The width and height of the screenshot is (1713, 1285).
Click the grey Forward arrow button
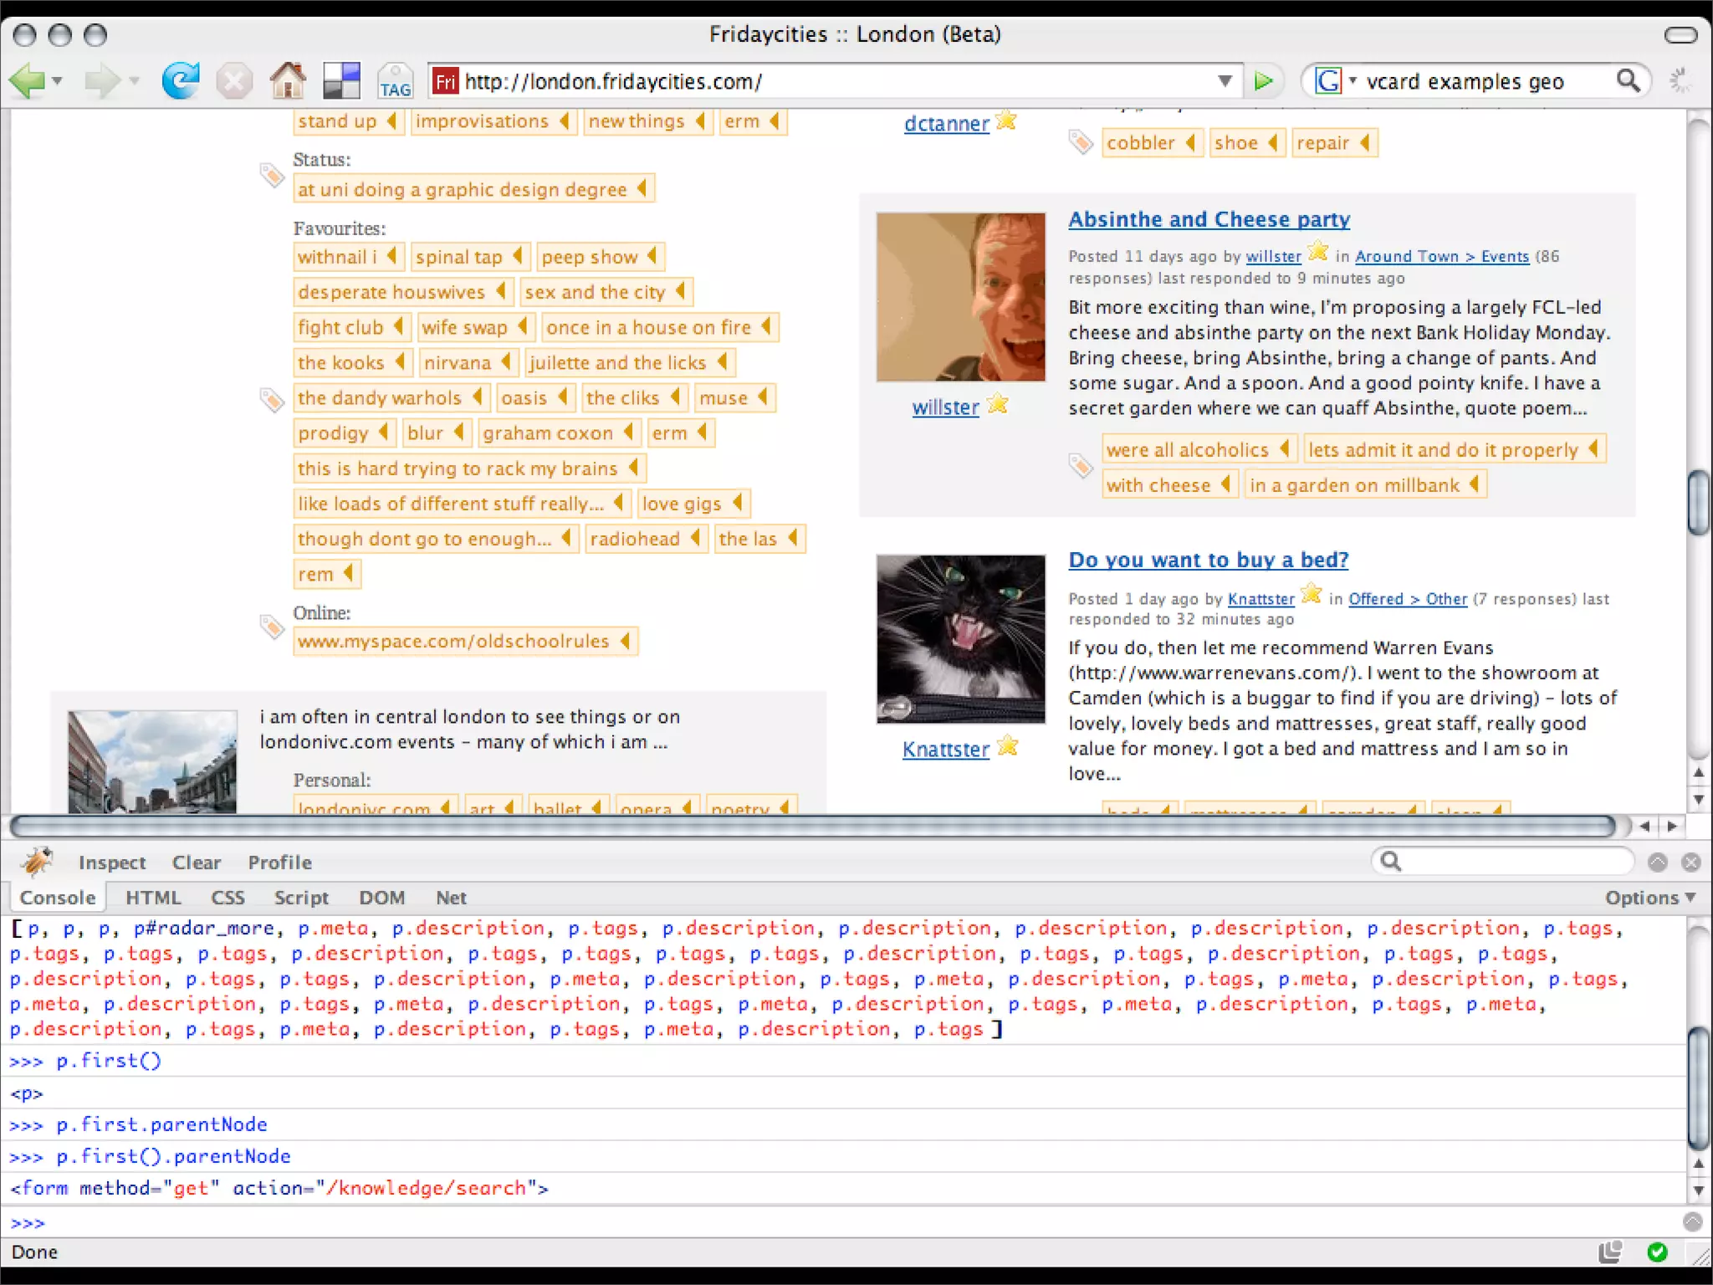[102, 81]
